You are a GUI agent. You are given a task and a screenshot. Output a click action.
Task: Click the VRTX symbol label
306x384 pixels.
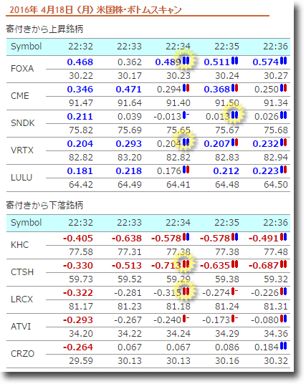[x=22, y=150]
